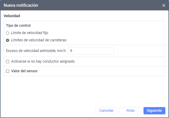Image resolution: width=169 pixels, height=118 pixels.
Task: Click the Nueva notificación title text
Action: coord(21,5)
